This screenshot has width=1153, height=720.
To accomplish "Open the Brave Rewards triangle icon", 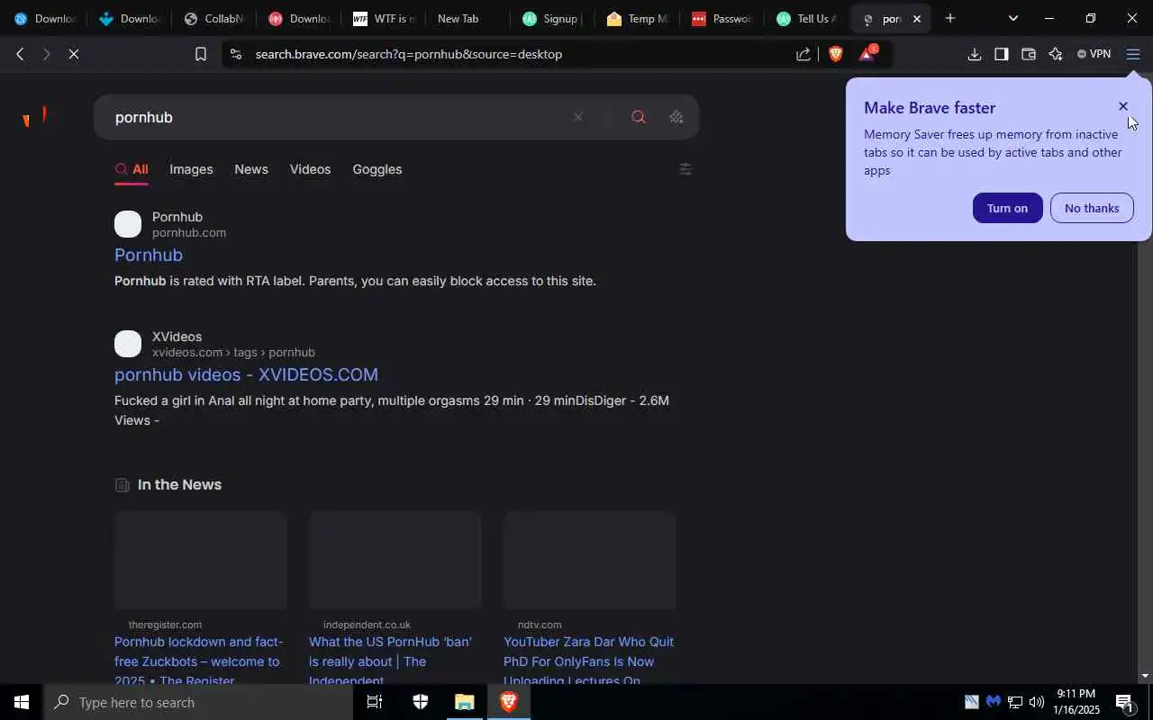I will [867, 54].
